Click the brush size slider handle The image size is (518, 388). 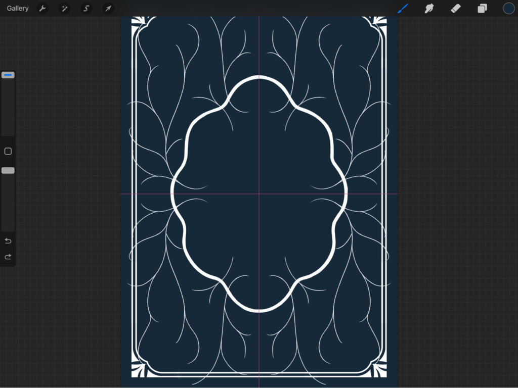pos(8,75)
